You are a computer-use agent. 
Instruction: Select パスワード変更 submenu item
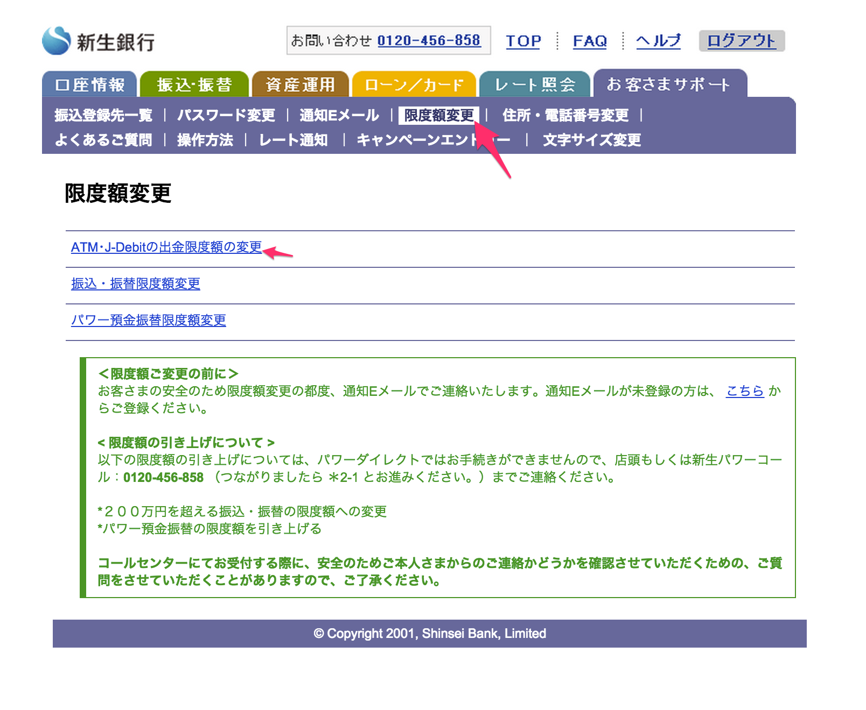point(226,115)
